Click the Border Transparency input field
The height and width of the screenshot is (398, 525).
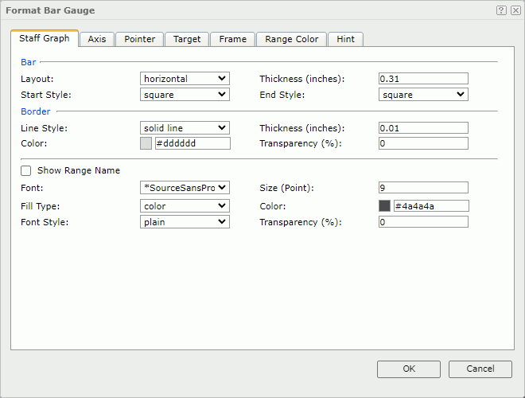(423, 143)
